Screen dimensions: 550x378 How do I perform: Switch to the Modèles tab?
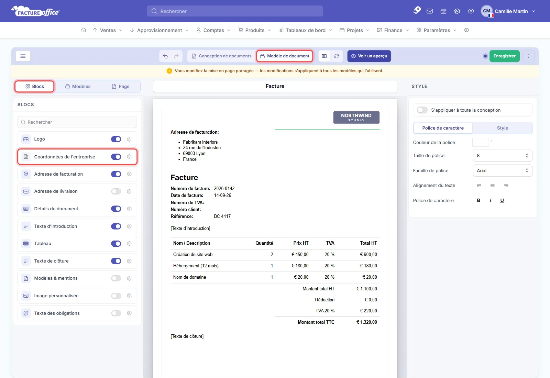tap(78, 87)
